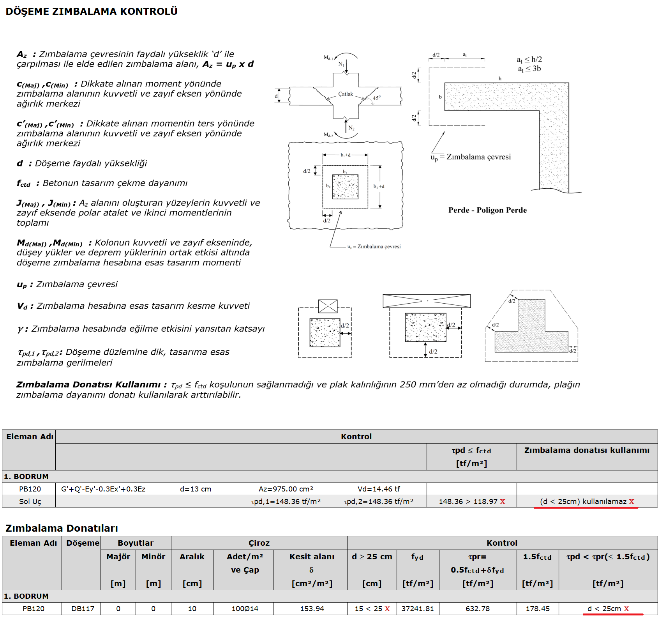
Task: Click the value 'τpd,2=148.36 tf/m²'
Action: 379,501
